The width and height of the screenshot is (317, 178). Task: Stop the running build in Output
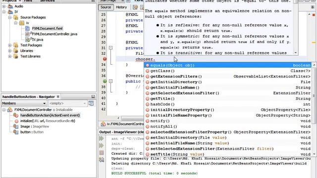[102, 153]
